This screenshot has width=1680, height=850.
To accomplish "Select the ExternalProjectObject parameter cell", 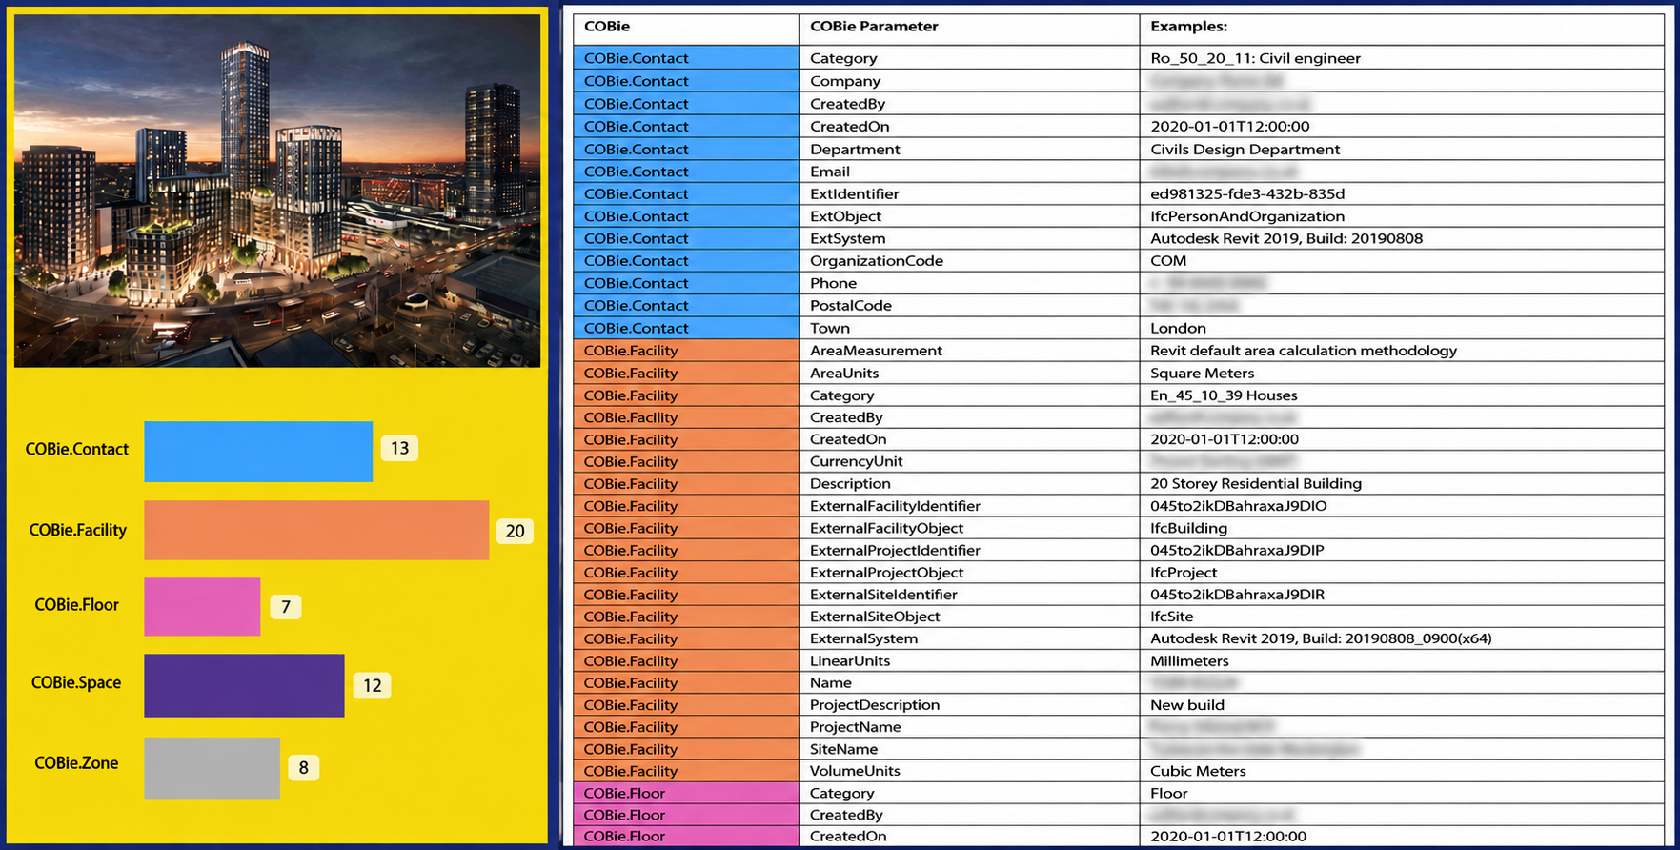I will tap(969, 572).
